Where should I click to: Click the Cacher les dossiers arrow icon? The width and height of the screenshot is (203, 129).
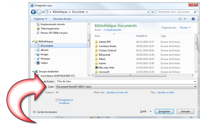[x=34, y=112]
